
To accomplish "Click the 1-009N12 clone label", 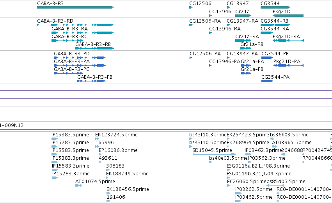I will point(12,125).
